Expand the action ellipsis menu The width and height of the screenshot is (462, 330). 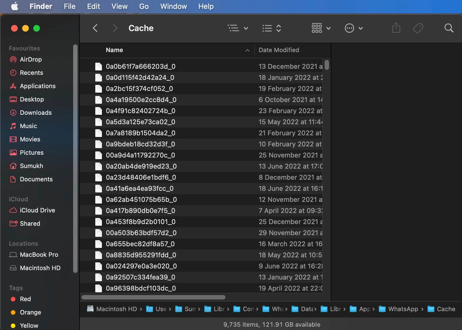pos(353,28)
